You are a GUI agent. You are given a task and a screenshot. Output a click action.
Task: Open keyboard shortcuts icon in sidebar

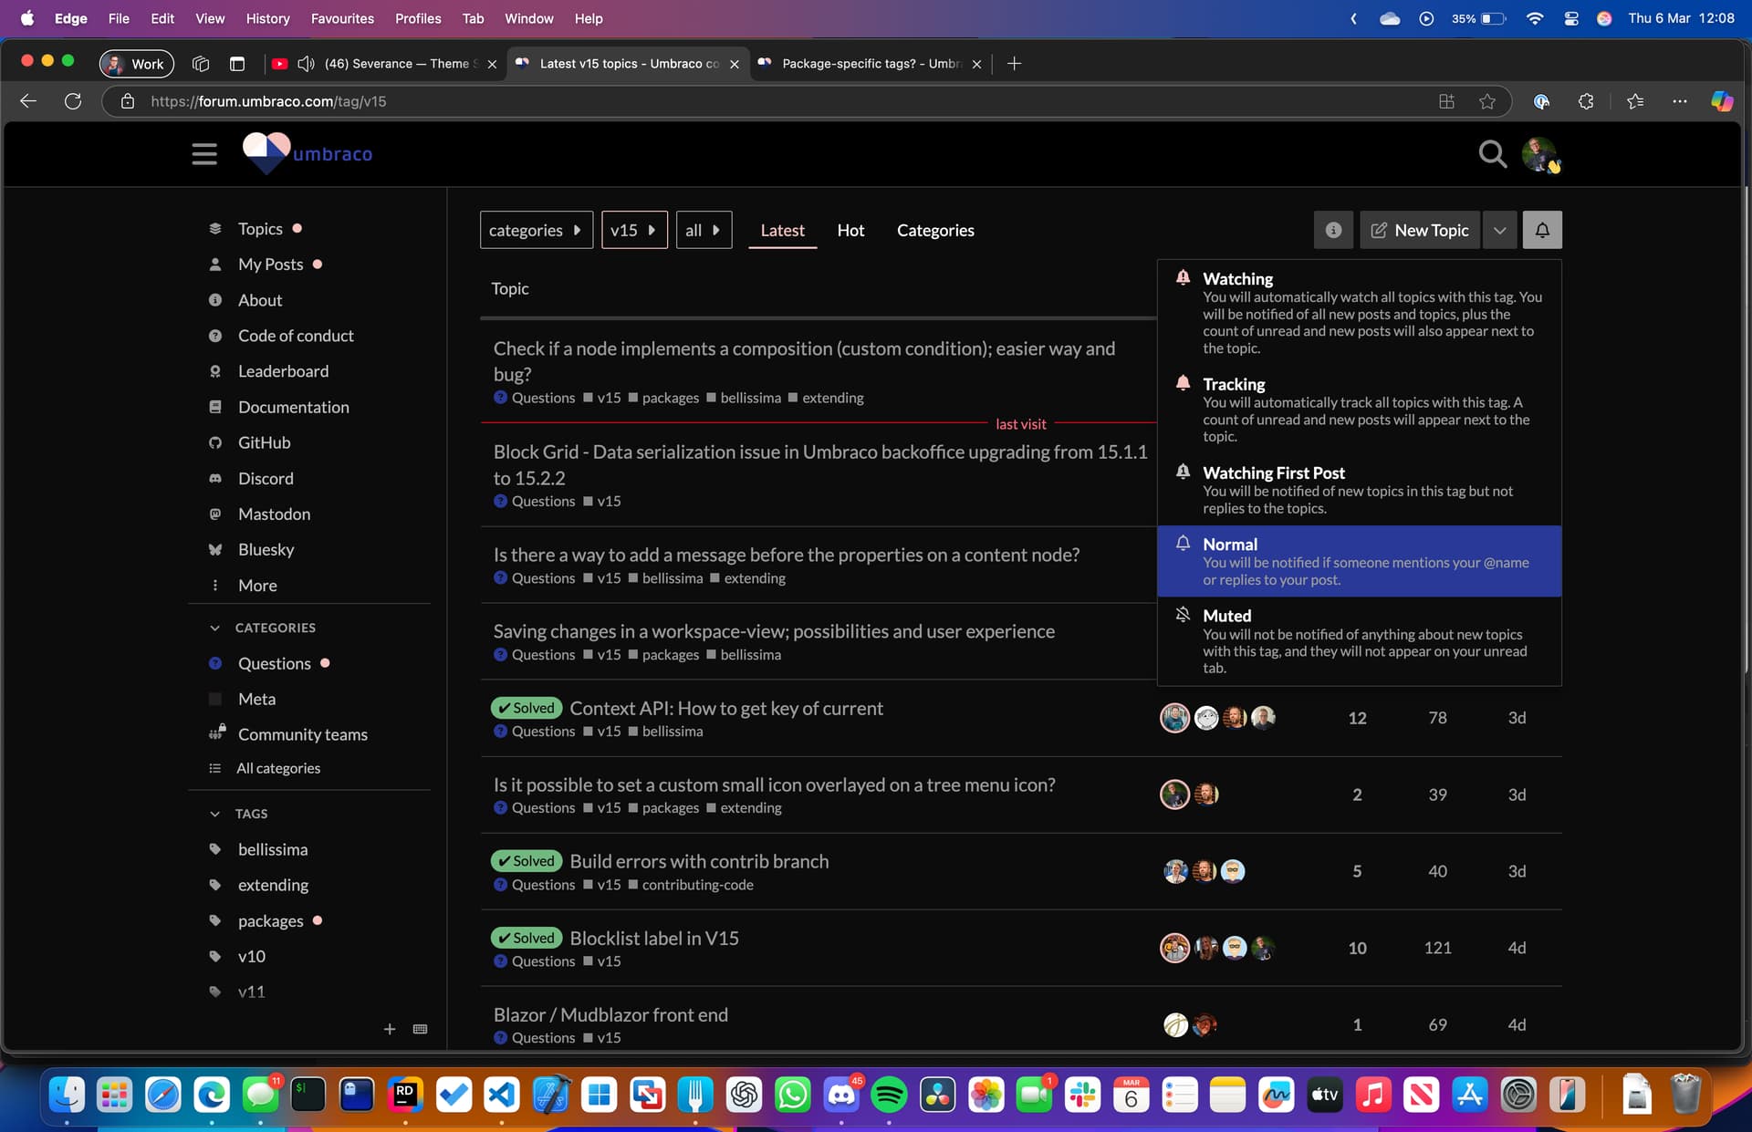[420, 1029]
